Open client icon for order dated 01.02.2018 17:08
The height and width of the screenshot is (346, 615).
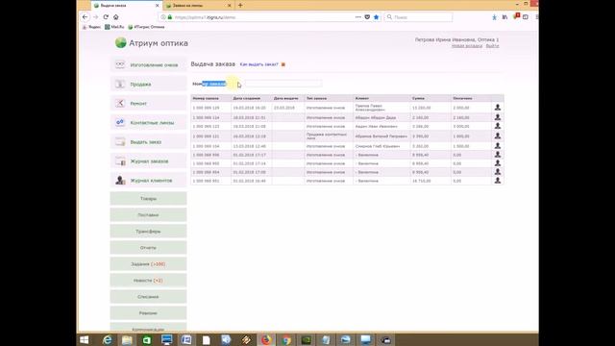tap(498, 172)
